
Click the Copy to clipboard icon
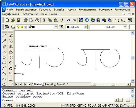click(50, 20)
